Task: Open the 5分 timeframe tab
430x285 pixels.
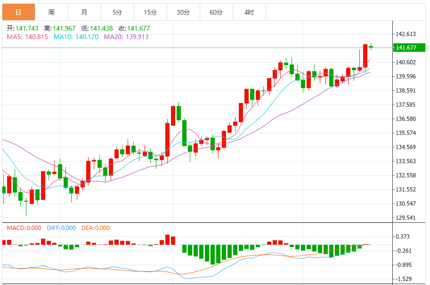Action: [x=117, y=12]
